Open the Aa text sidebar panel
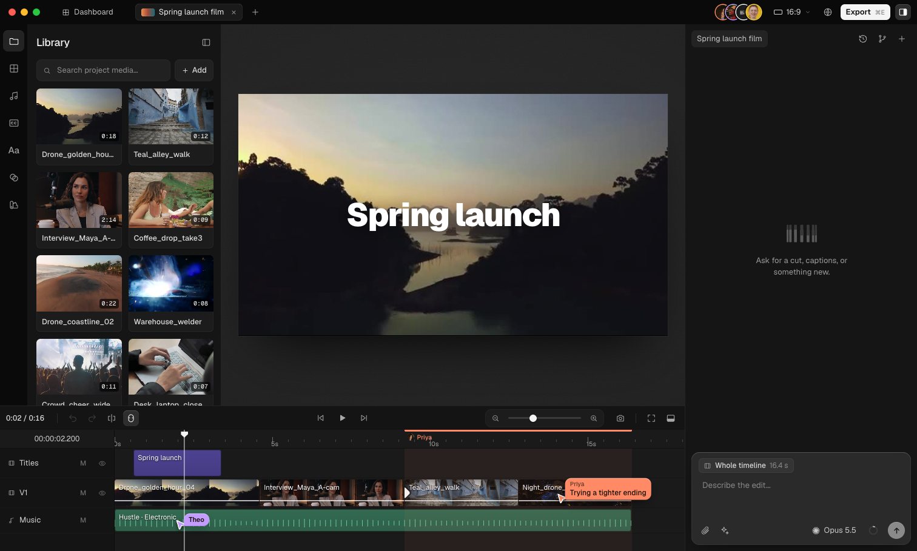This screenshot has height=551, width=917. 14,150
